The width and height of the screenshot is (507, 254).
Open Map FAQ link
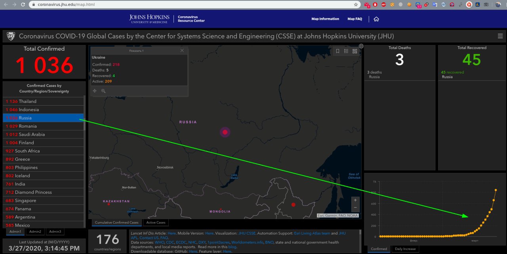355,19
